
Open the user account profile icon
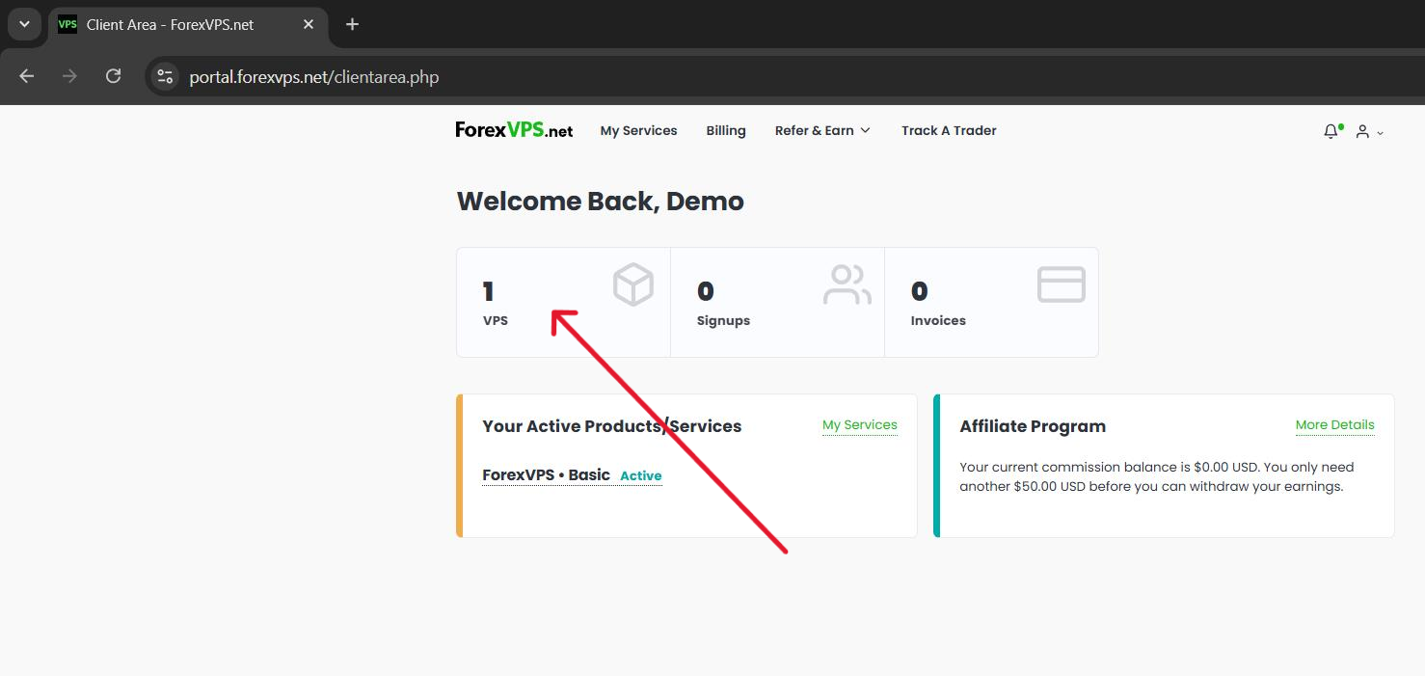1362,131
